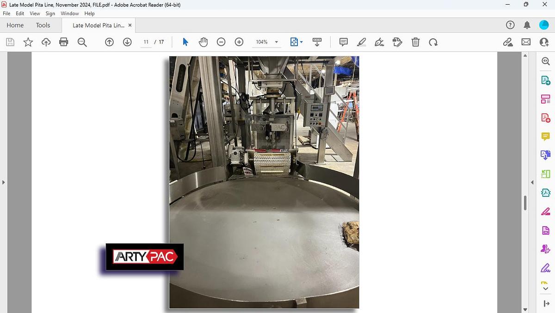Click the Share file via email icon
555x313 pixels.
(525, 42)
